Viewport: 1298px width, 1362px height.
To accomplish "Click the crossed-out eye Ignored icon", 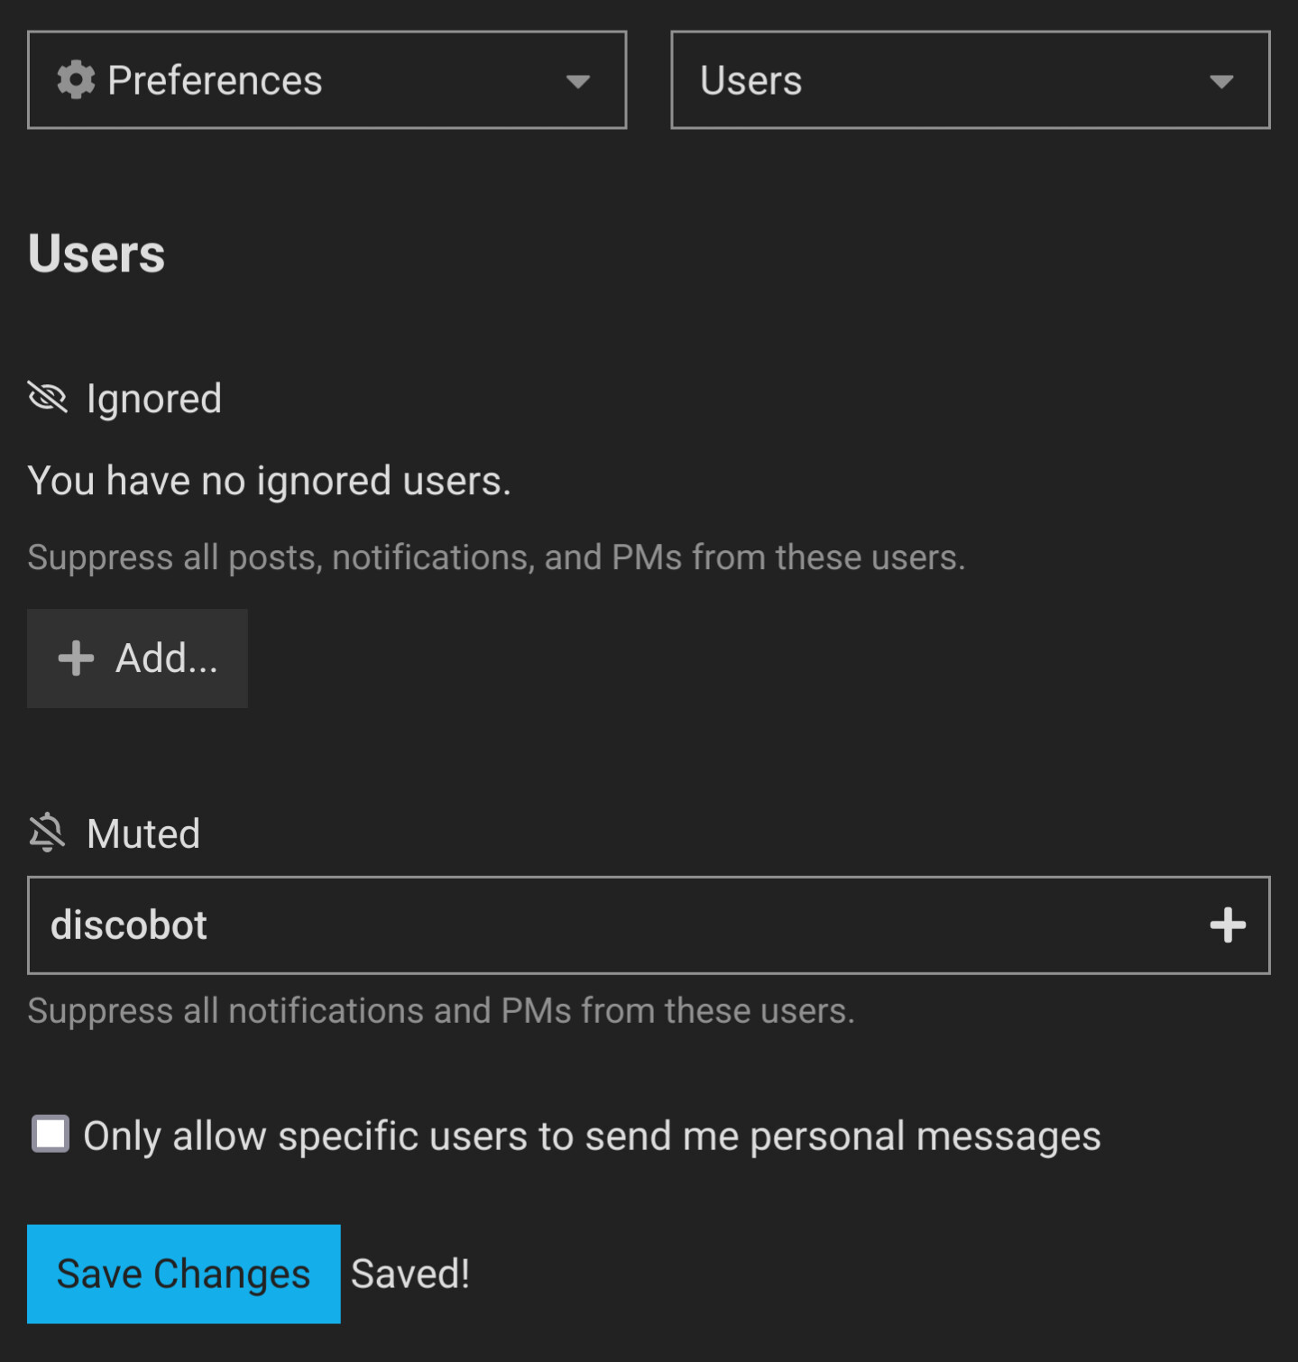I will pyautogui.click(x=48, y=397).
